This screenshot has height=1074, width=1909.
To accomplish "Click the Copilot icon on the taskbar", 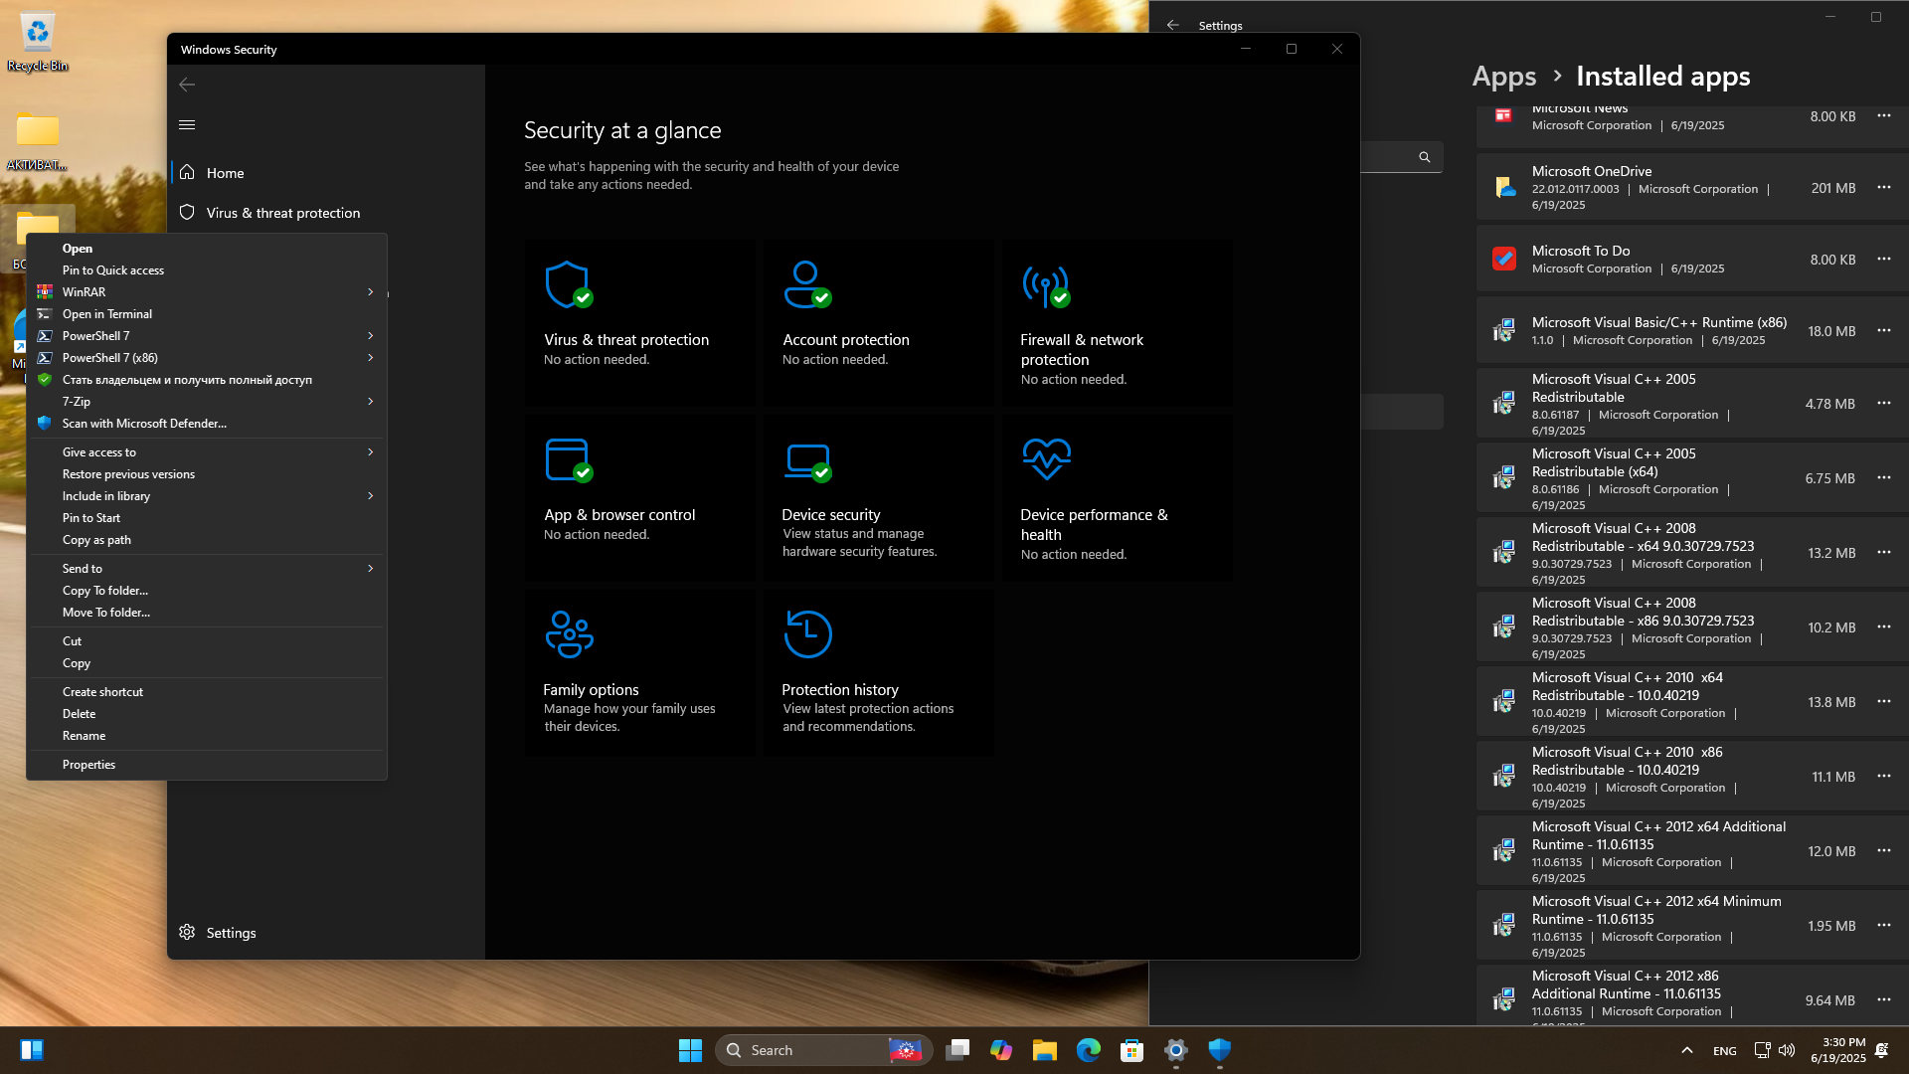I will tap(1001, 1050).
